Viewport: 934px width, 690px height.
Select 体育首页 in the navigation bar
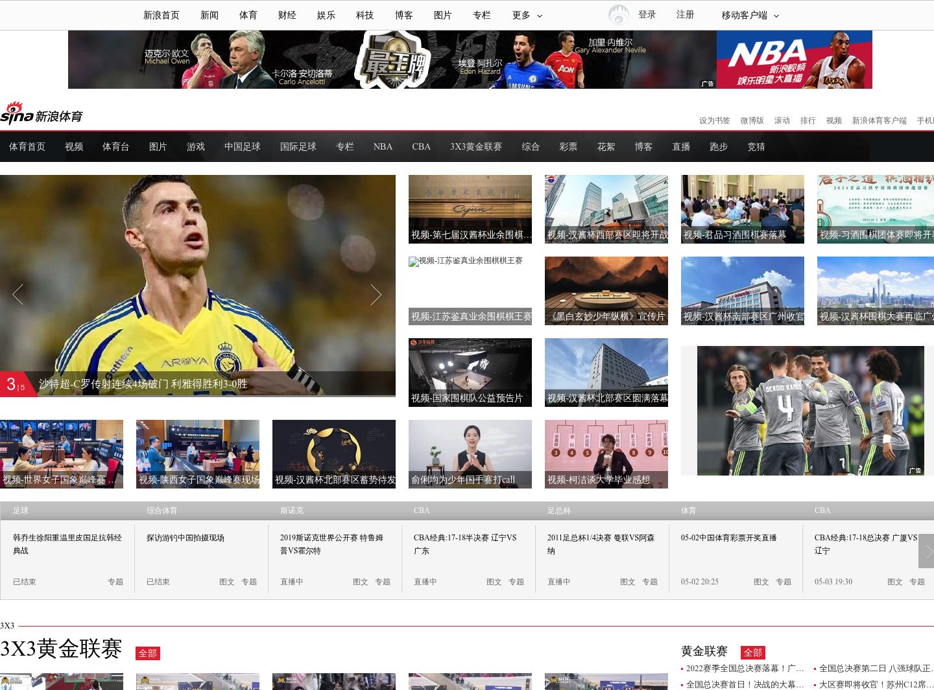point(27,146)
